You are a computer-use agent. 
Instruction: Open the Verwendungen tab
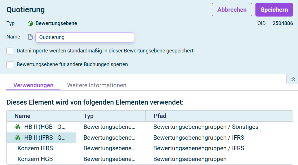pyautogui.click(x=33, y=85)
